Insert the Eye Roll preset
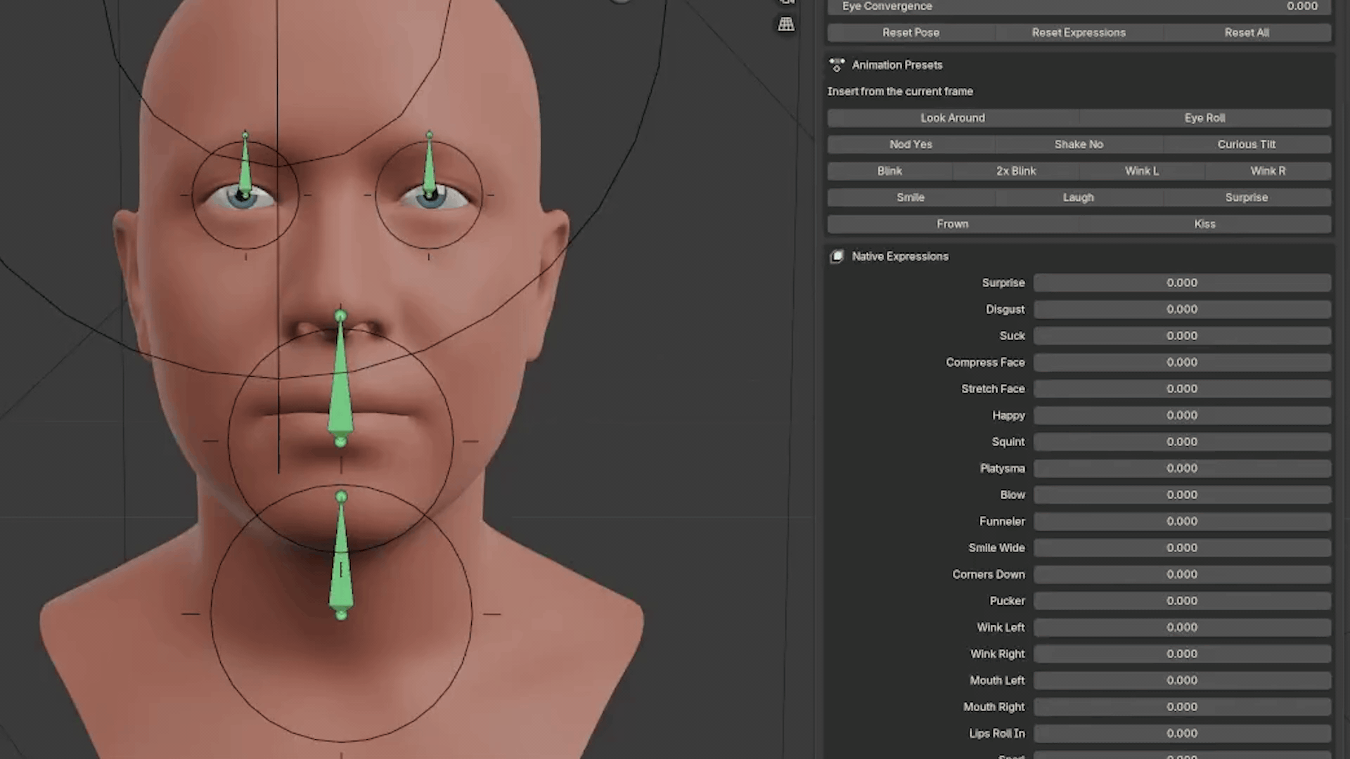Image resolution: width=1350 pixels, height=759 pixels. [x=1205, y=118]
